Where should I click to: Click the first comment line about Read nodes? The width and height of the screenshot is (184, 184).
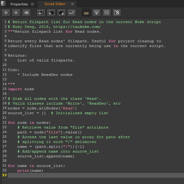85,22
